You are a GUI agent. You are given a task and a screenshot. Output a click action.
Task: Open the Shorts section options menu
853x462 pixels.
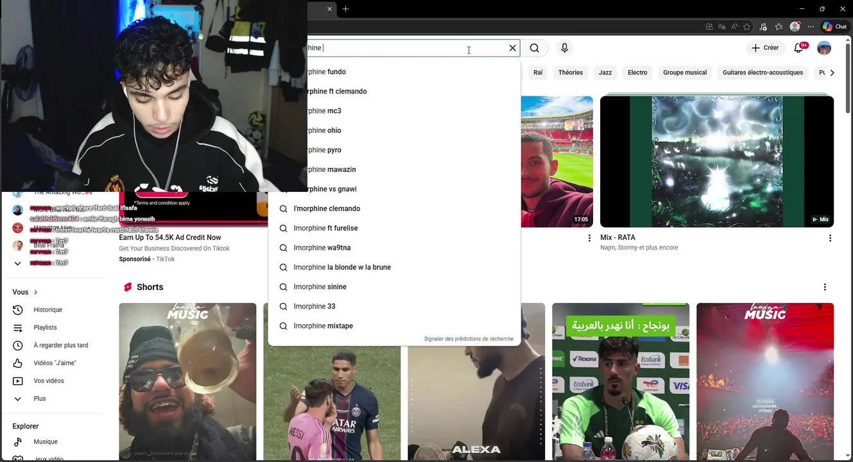(x=825, y=287)
